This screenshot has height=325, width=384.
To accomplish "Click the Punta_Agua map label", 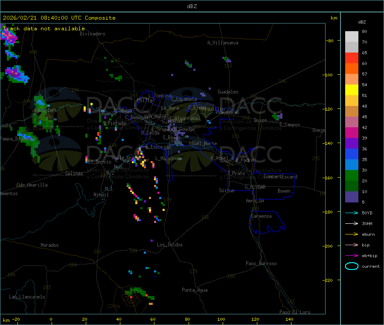I will click(x=195, y=290).
